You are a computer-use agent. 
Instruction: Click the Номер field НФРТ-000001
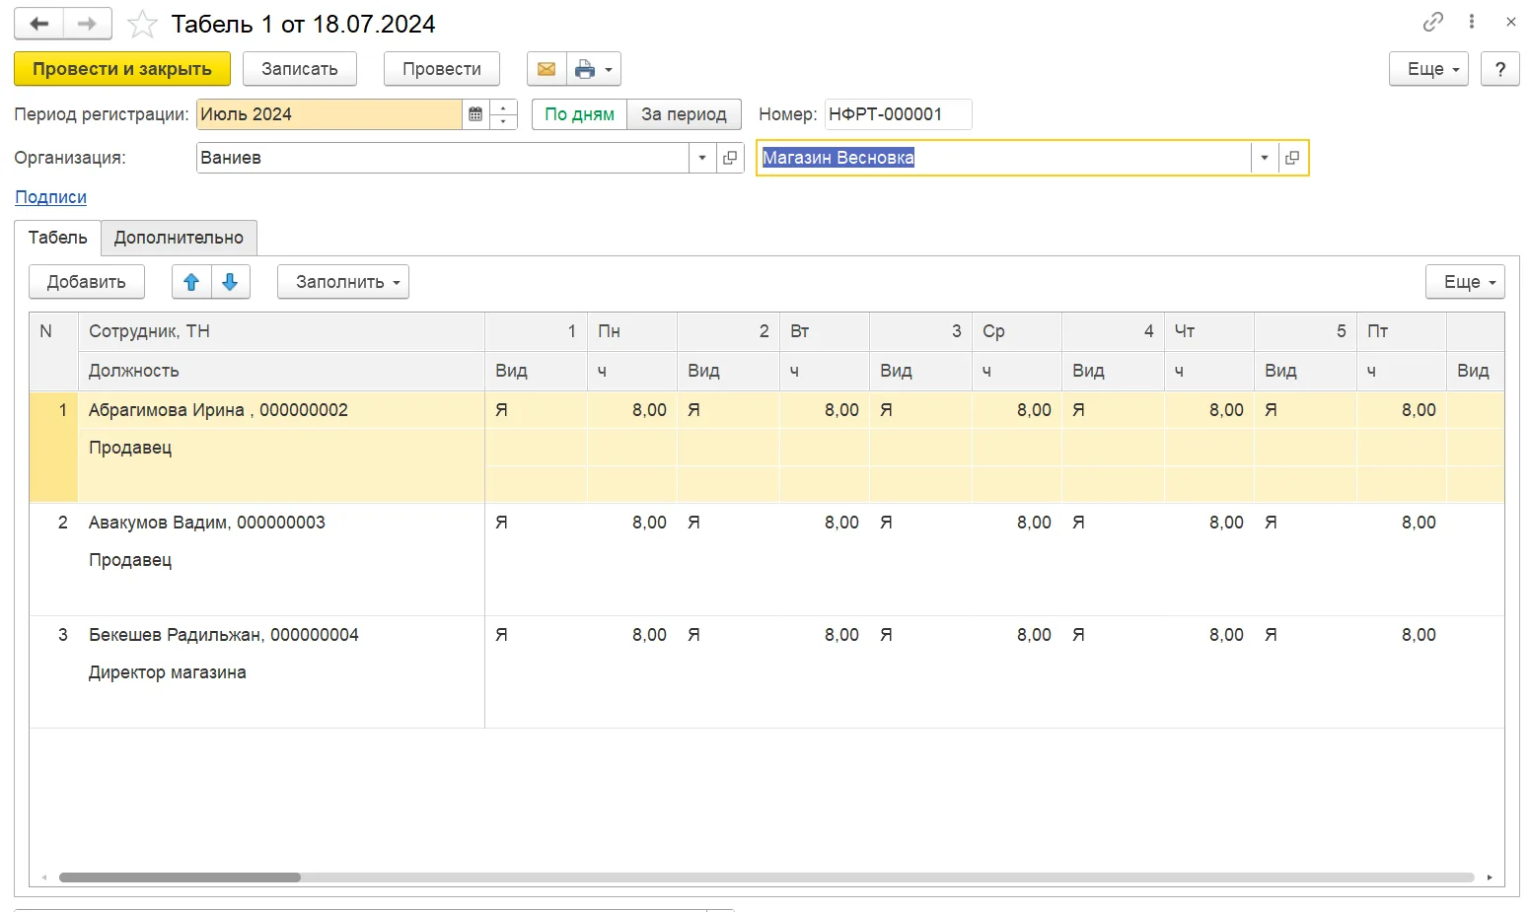tap(898, 114)
